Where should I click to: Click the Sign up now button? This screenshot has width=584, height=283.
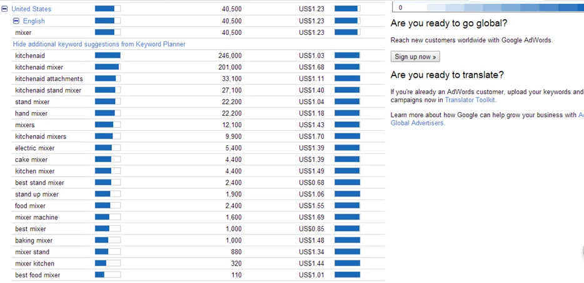tap(415, 57)
